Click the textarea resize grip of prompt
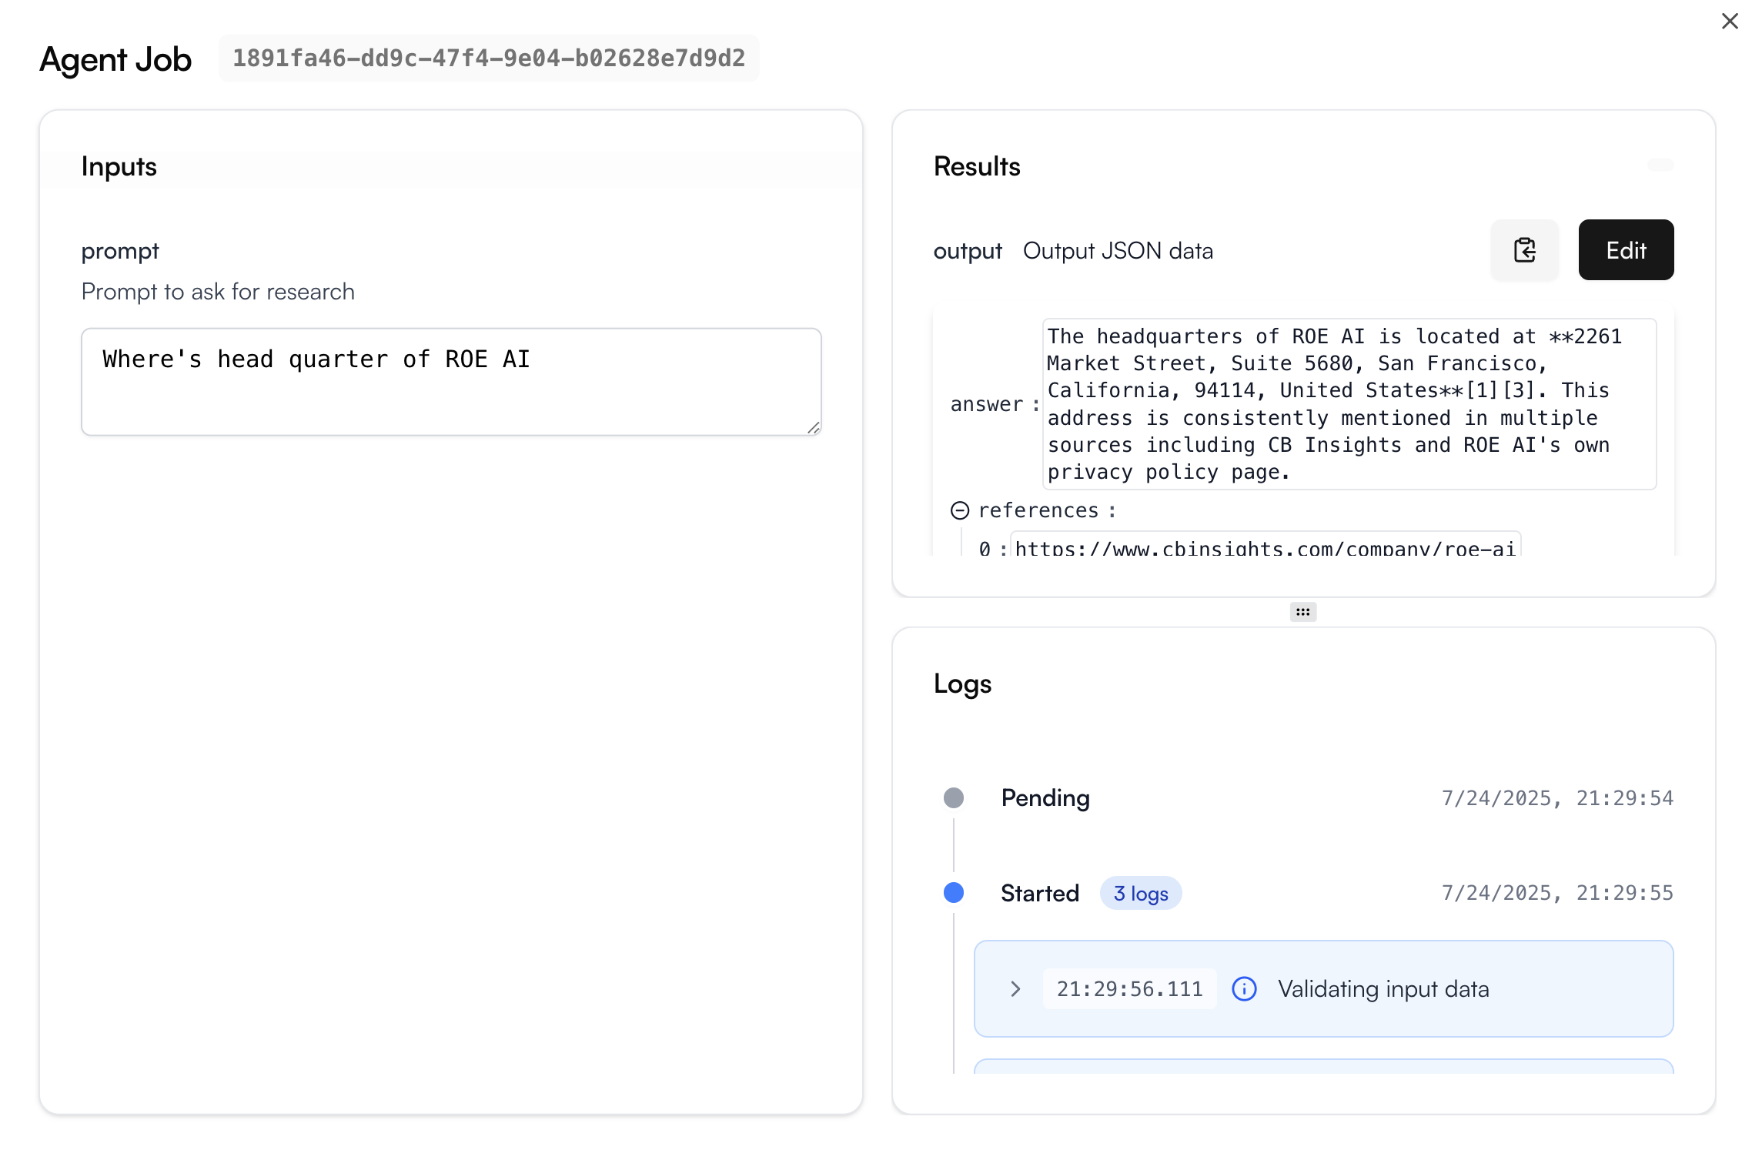This screenshot has width=1752, height=1150. point(814,428)
